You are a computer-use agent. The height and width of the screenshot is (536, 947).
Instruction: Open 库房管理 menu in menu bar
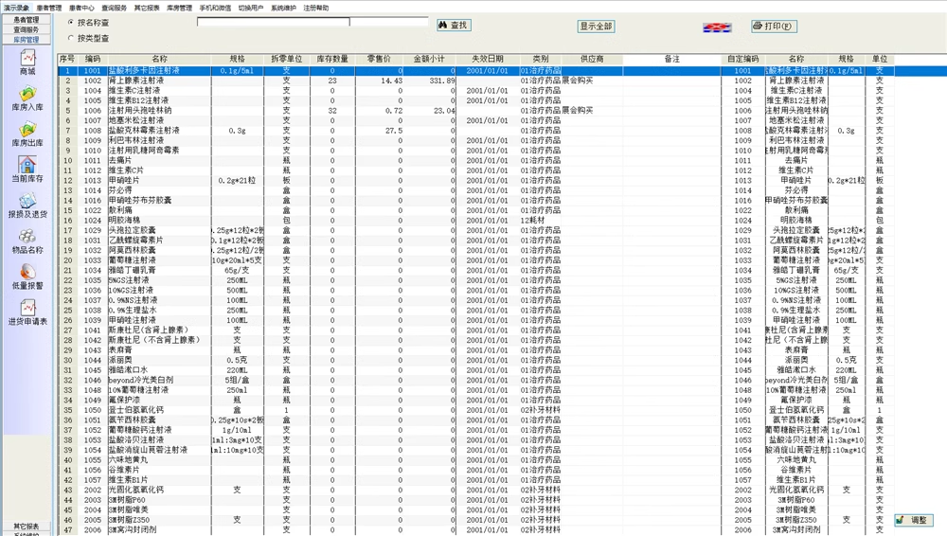point(179,8)
